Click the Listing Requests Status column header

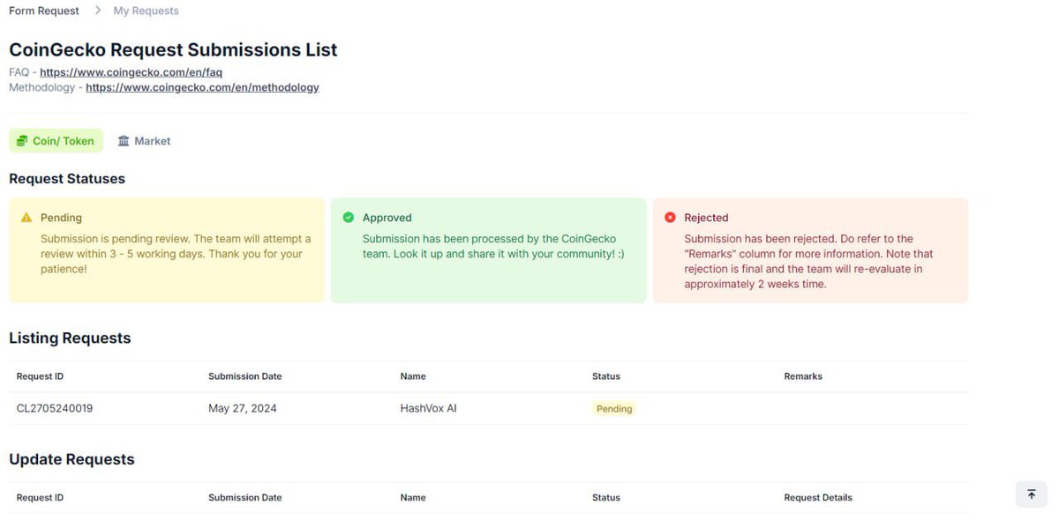tap(606, 376)
